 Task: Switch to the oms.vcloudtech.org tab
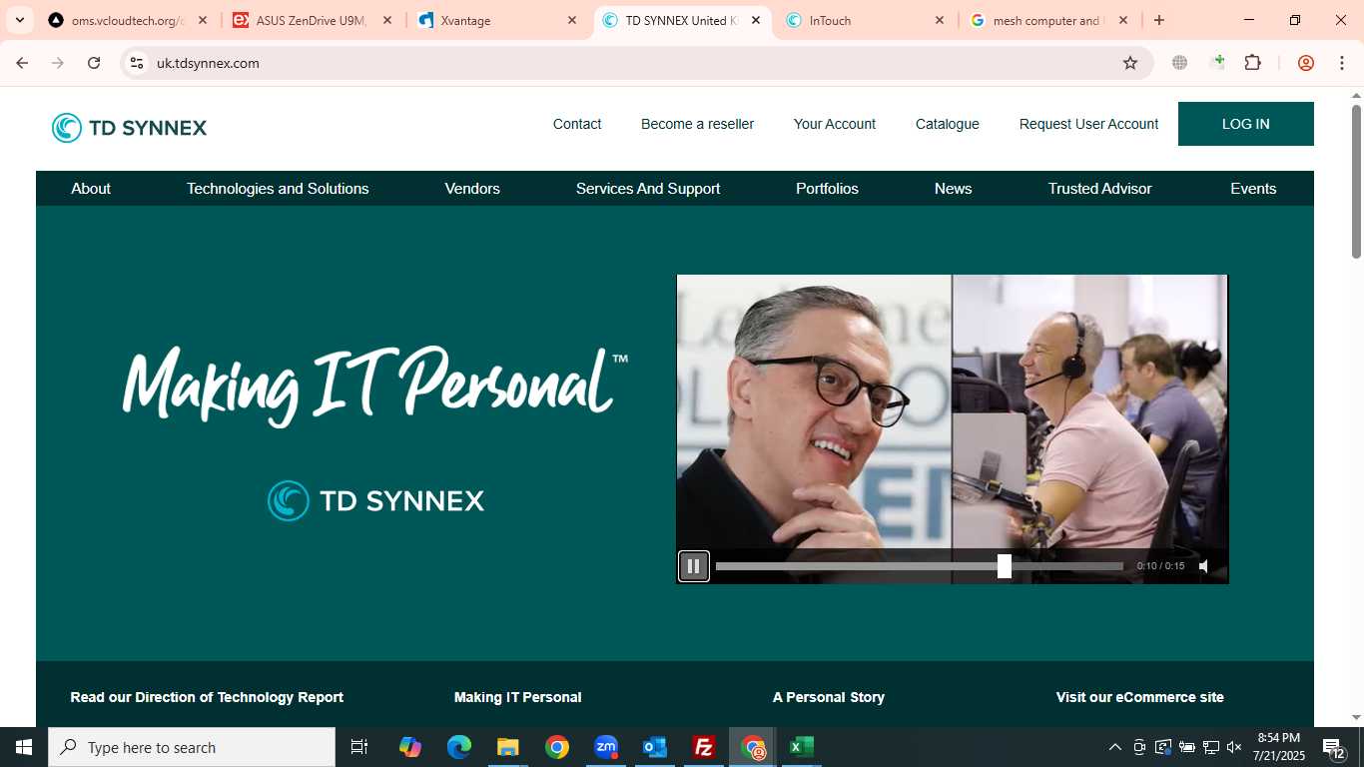click(128, 20)
